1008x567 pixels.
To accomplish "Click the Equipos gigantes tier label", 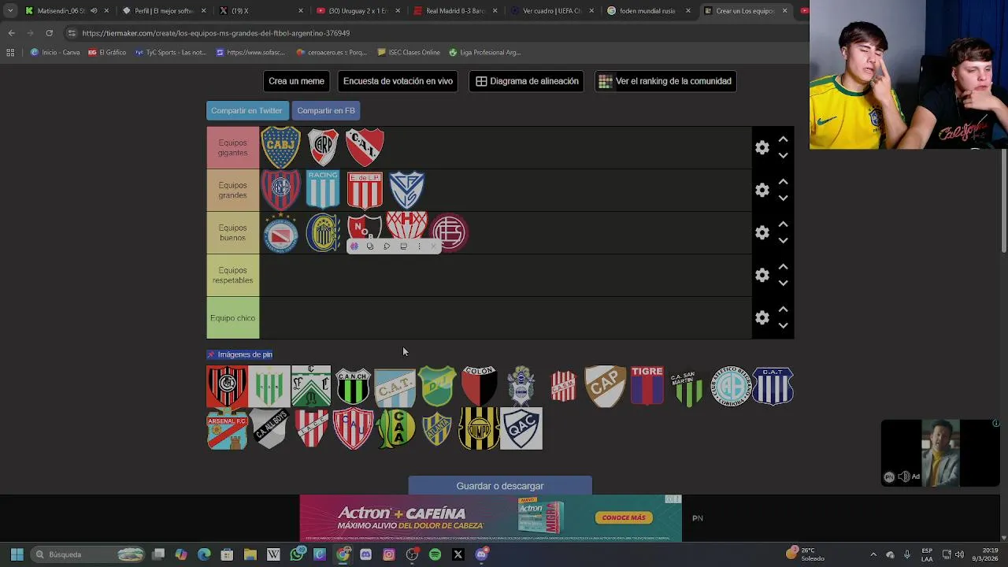I will (232, 147).
